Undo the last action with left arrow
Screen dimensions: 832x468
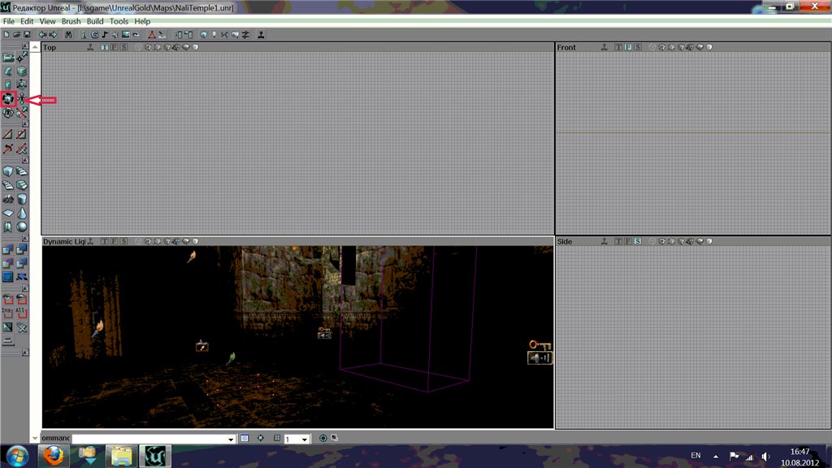click(x=42, y=34)
